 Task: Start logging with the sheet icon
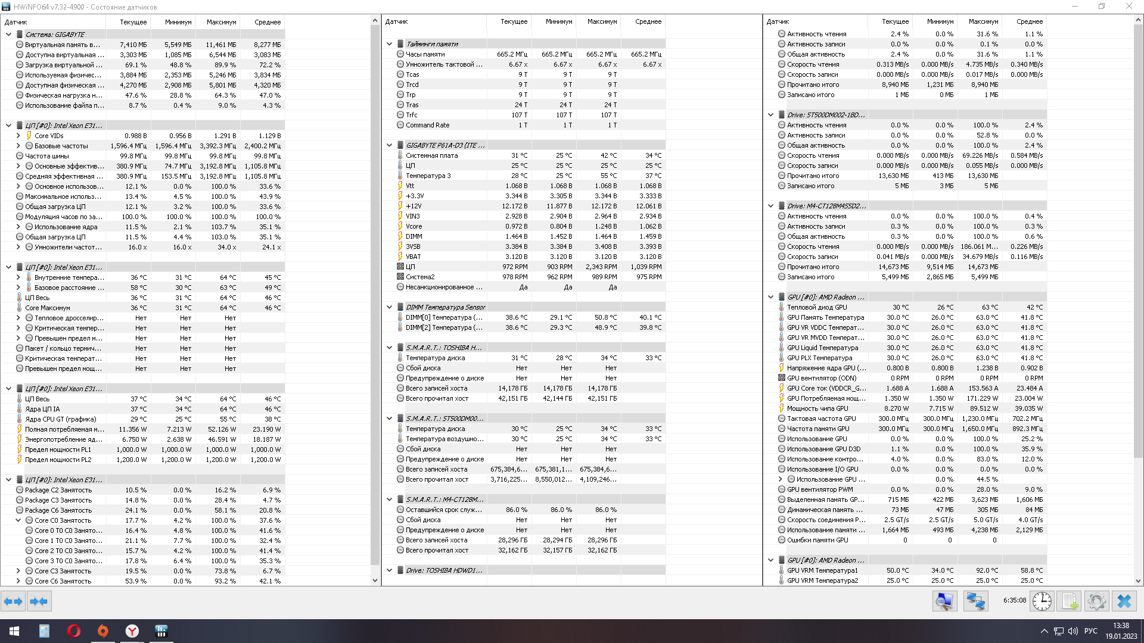click(x=1070, y=601)
